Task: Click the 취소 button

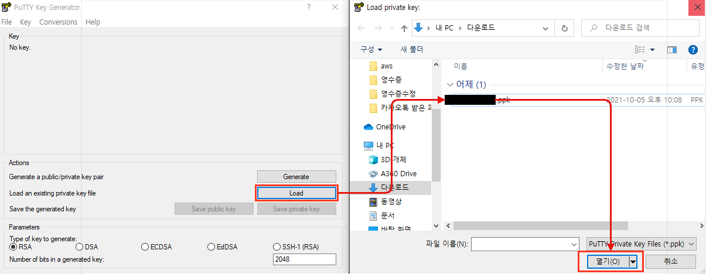Action: (671, 262)
